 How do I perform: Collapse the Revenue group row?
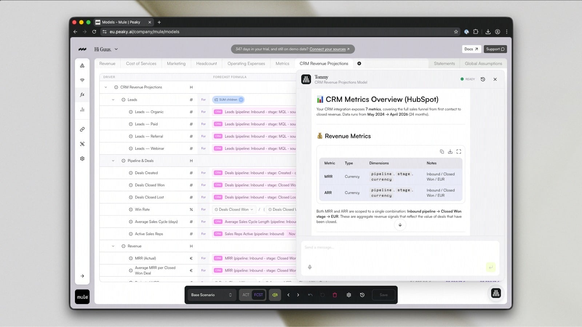(113, 246)
